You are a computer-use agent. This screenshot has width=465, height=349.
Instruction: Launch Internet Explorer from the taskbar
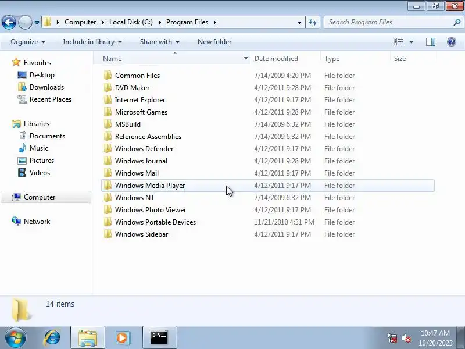coord(52,338)
